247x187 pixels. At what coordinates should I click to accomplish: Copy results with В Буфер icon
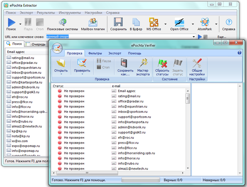coord(136,22)
